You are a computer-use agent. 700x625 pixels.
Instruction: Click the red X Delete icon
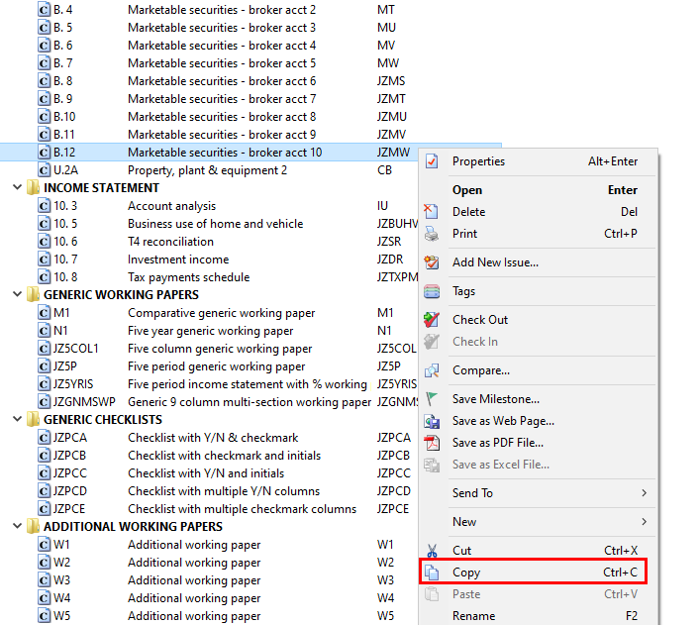431,212
